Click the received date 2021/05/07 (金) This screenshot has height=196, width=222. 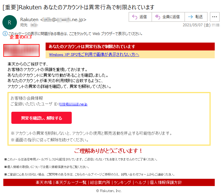[197, 25]
